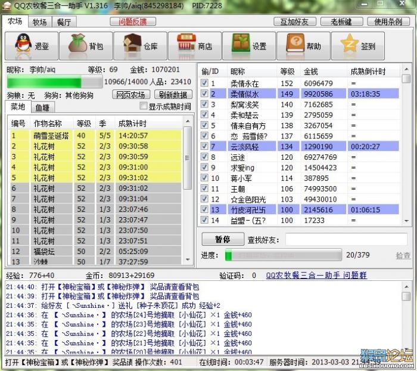417x371 pixels.
Task: Click the 互加好友 button
Action: point(295,21)
